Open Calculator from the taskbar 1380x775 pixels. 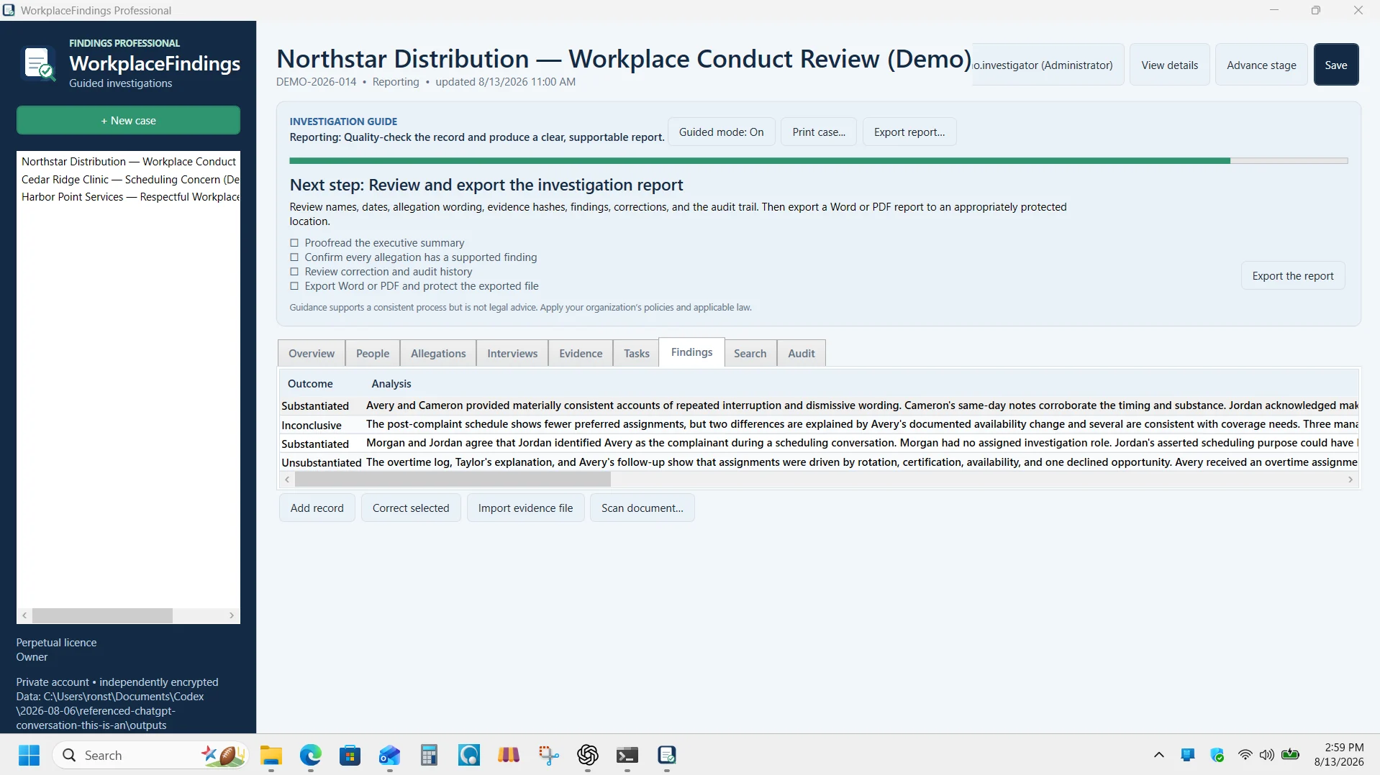coord(430,756)
